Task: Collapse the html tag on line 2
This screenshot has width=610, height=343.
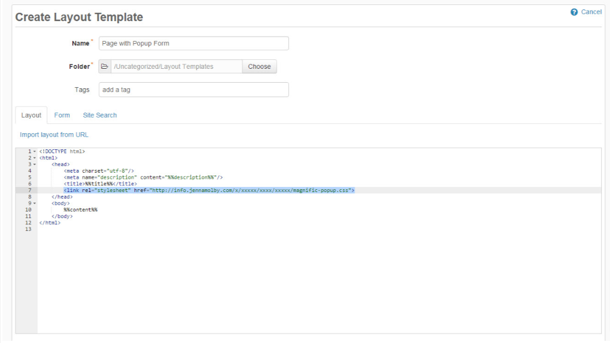Action: [x=34, y=158]
